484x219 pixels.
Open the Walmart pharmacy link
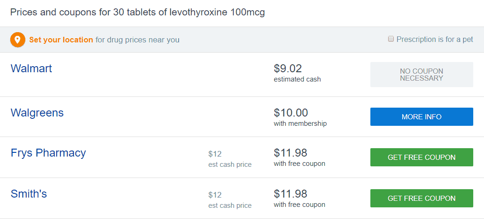31,68
